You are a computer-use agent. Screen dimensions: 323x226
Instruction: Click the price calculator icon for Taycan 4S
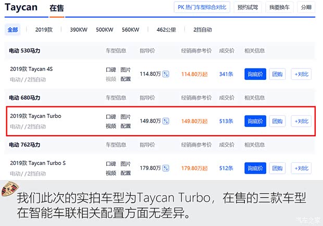[166, 74]
